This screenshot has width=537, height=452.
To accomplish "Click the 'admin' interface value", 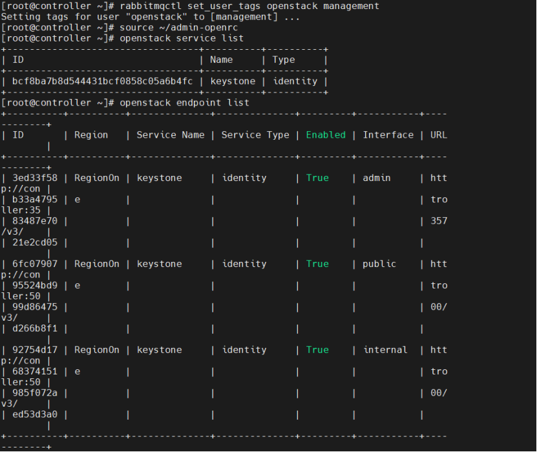I will pos(377,178).
